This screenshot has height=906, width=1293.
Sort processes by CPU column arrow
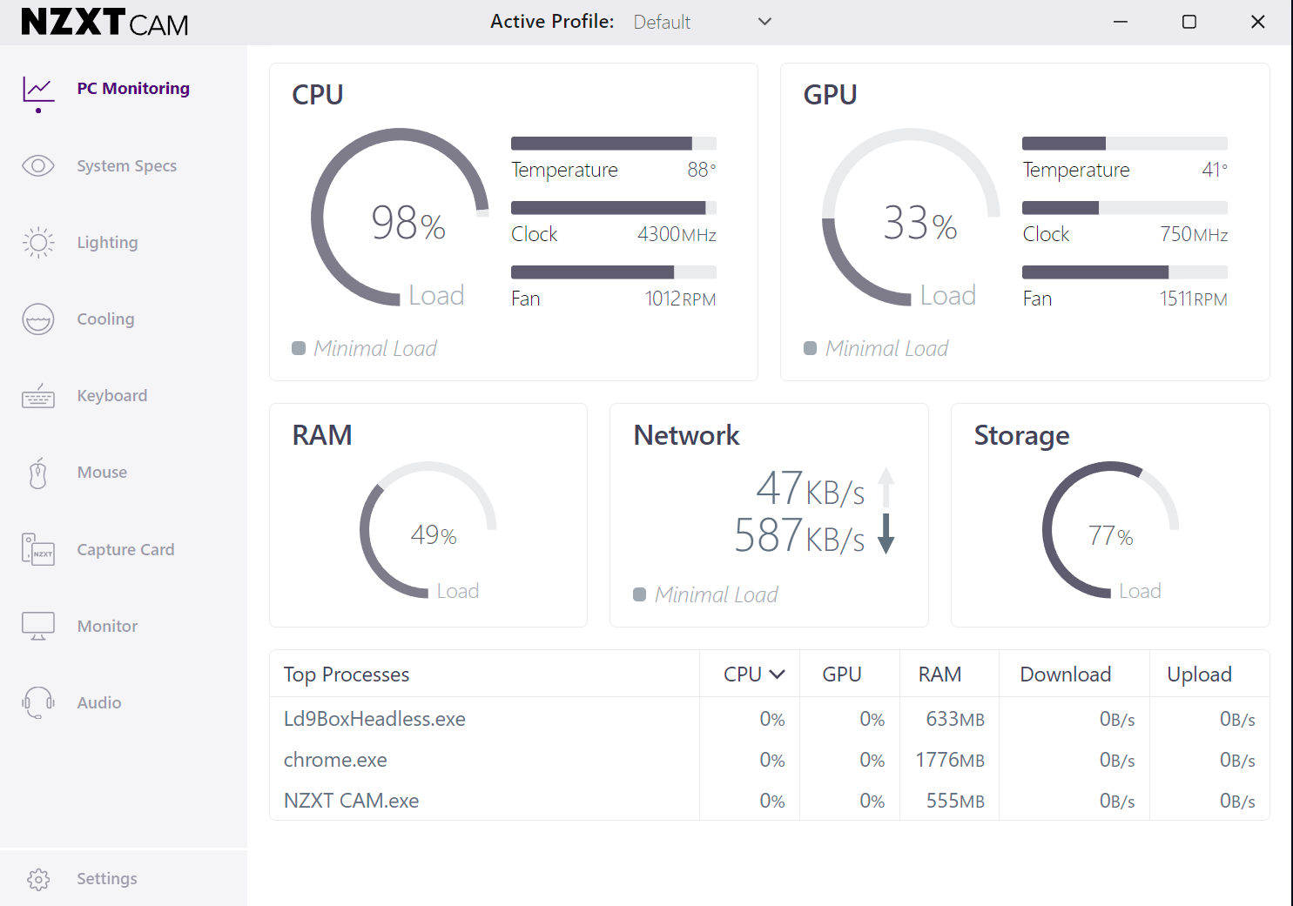point(778,674)
